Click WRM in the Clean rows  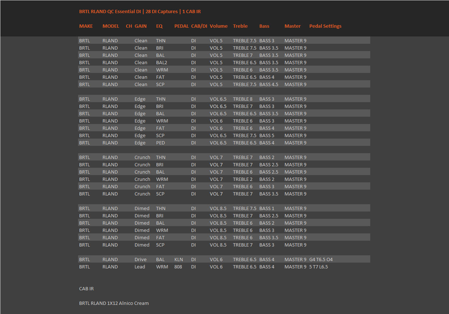[162, 70]
